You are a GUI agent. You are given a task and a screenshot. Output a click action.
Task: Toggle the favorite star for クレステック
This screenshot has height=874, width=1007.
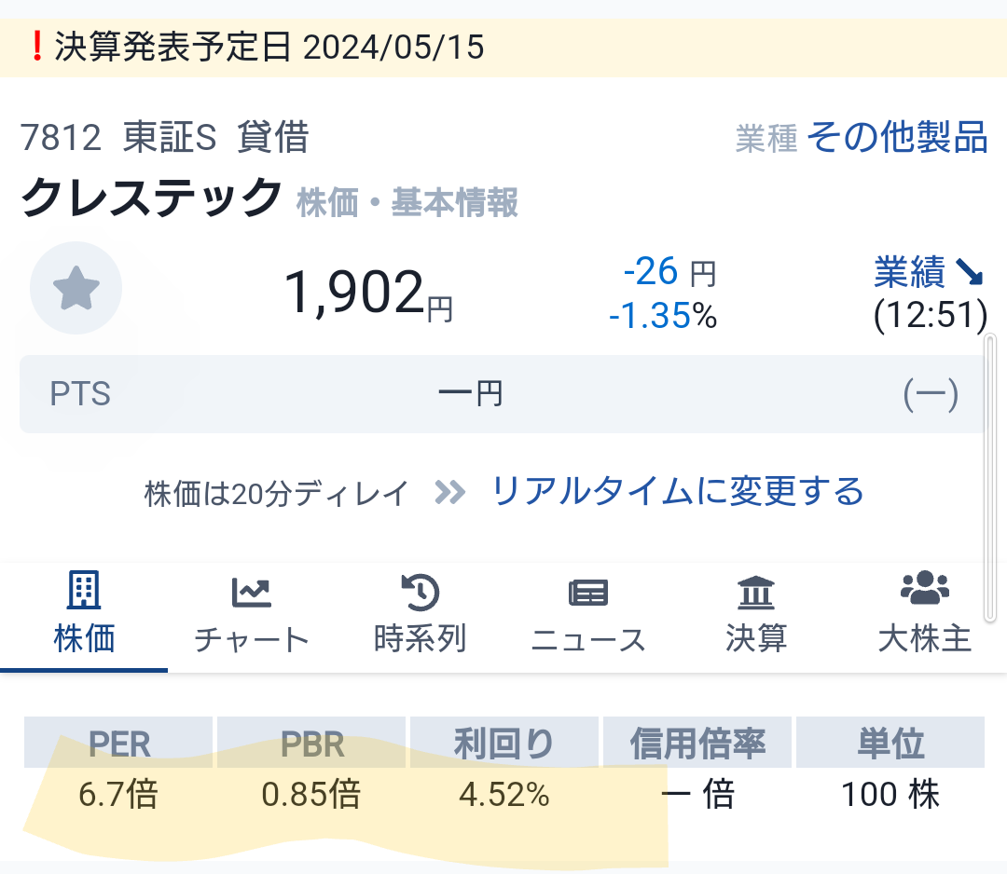click(76, 288)
